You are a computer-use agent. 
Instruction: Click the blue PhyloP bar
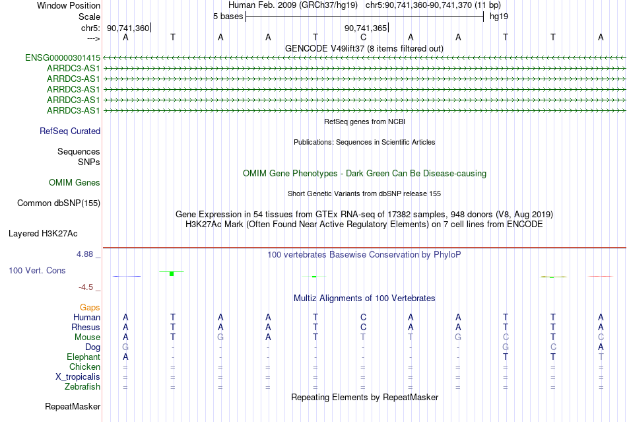coord(127,277)
